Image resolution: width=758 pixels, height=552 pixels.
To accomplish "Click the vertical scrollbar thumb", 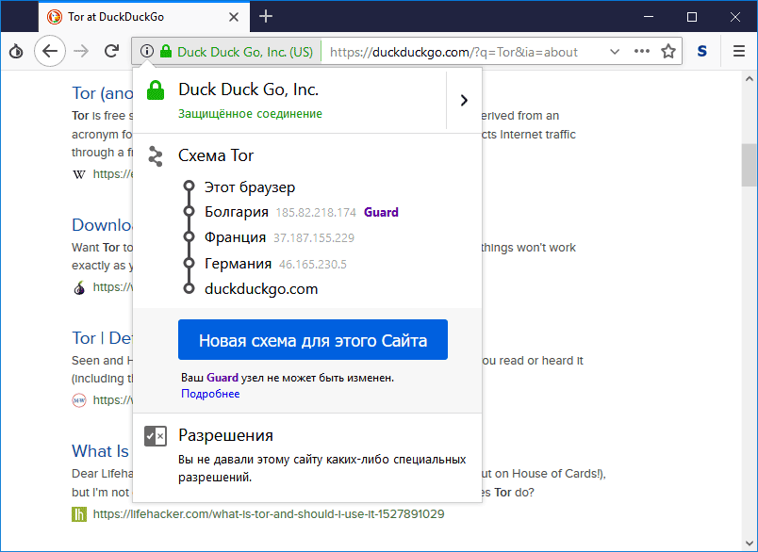I will pyautogui.click(x=749, y=165).
